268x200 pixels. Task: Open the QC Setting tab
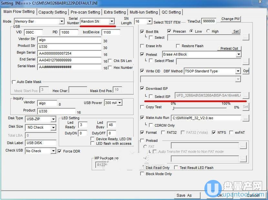pyautogui.click(x=171, y=12)
